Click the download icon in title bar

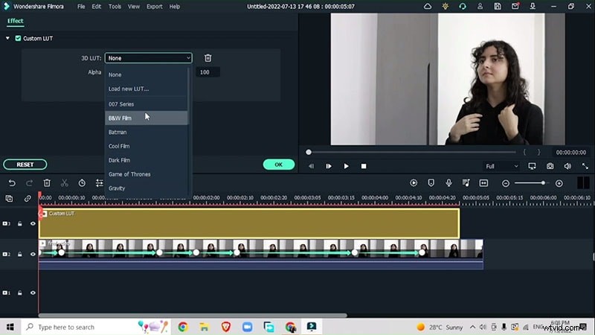tap(533, 7)
